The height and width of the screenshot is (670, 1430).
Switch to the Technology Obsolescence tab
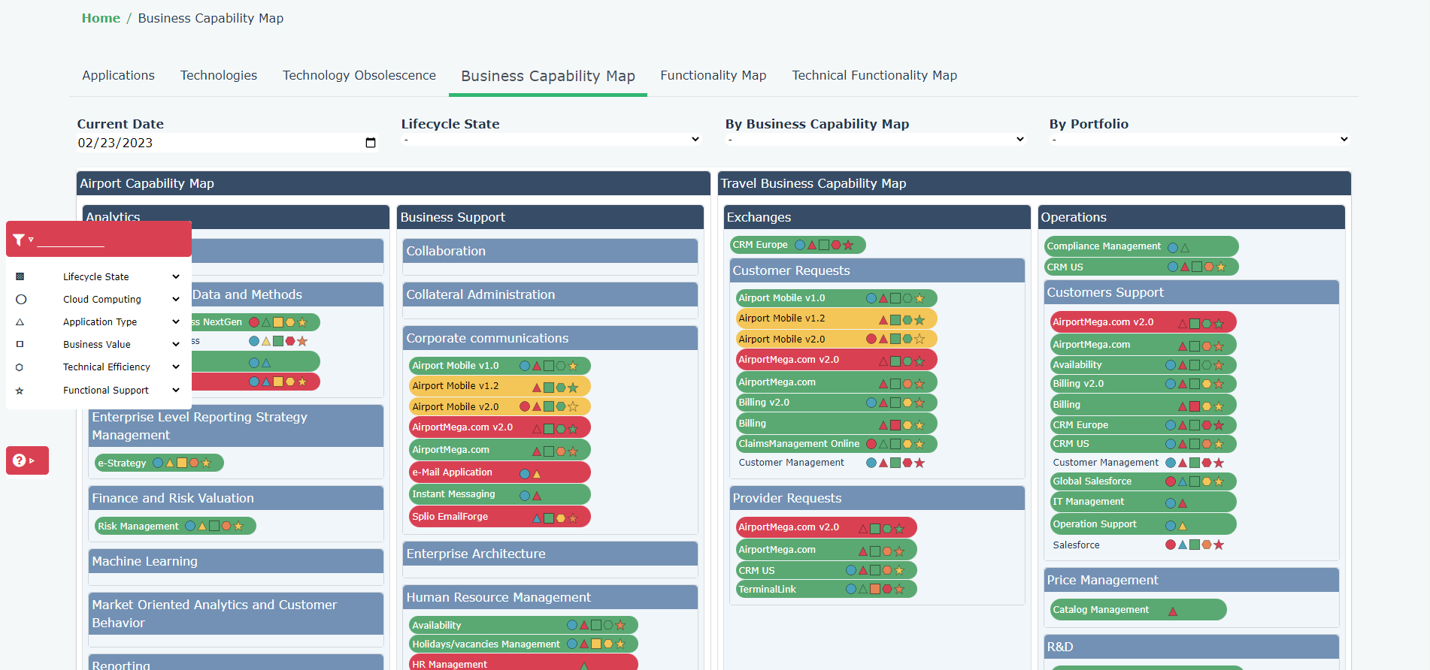(x=359, y=75)
